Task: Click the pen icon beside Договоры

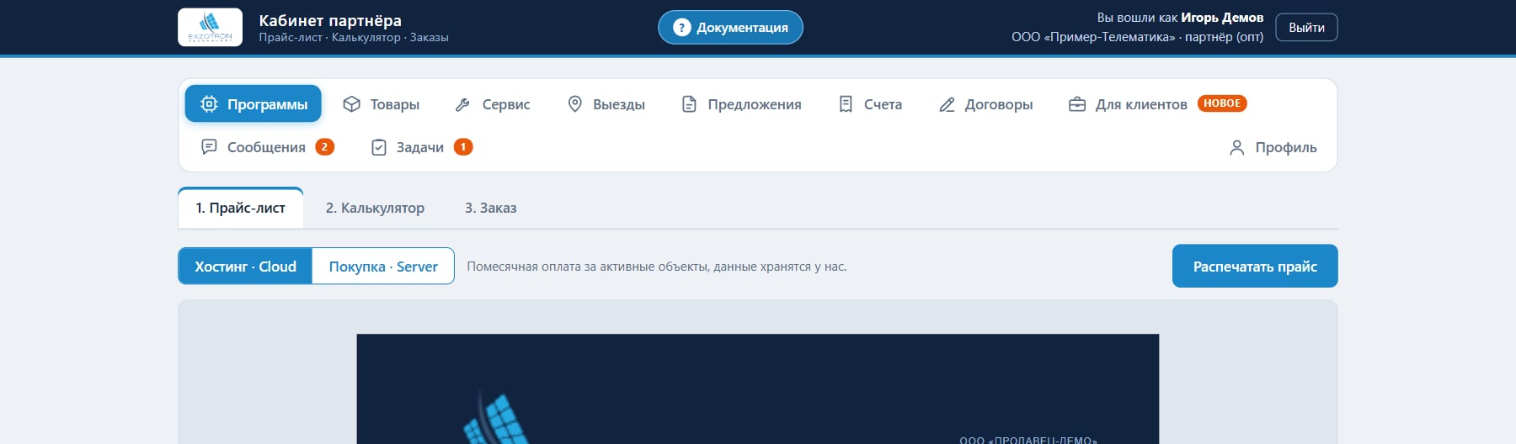Action: (x=947, y=104)
